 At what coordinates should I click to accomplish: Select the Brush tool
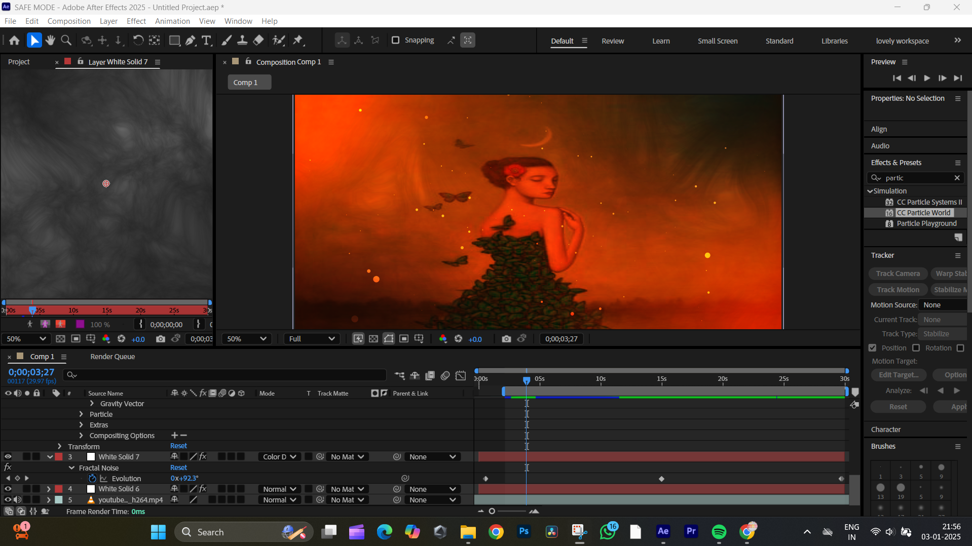227,41
